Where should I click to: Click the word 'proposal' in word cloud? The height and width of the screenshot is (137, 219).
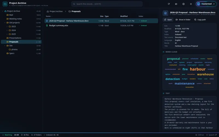click(174, 59)
